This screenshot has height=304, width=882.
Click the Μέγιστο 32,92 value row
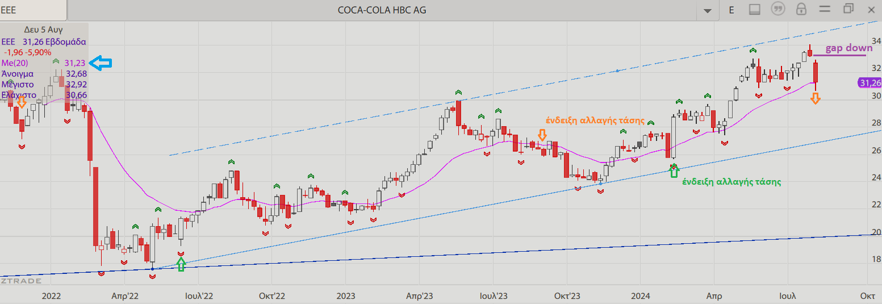44,85
